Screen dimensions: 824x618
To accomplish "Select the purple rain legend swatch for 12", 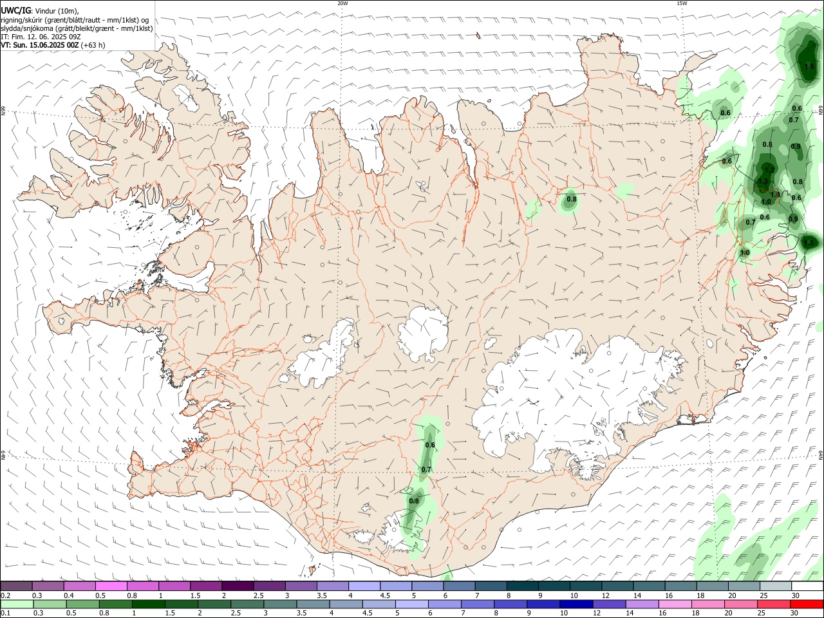I will click(x=608, y=604).
